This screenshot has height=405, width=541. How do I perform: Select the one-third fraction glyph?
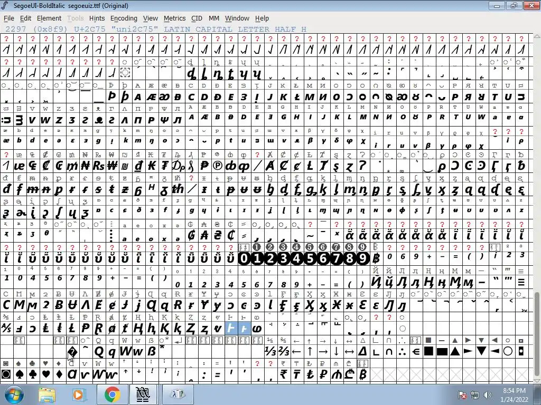270,351
